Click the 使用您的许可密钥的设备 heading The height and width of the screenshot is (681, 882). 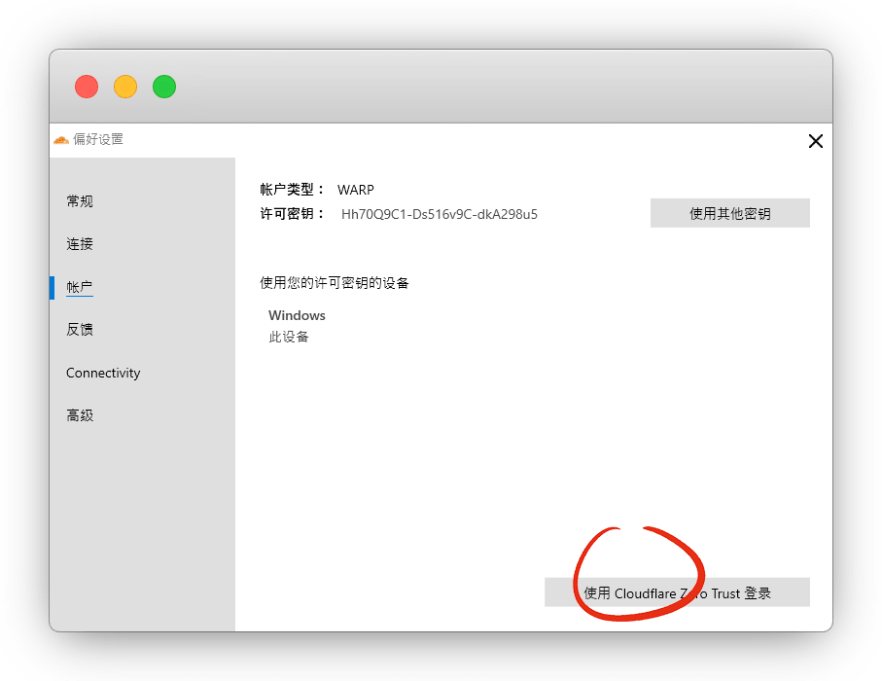[335, 282]
